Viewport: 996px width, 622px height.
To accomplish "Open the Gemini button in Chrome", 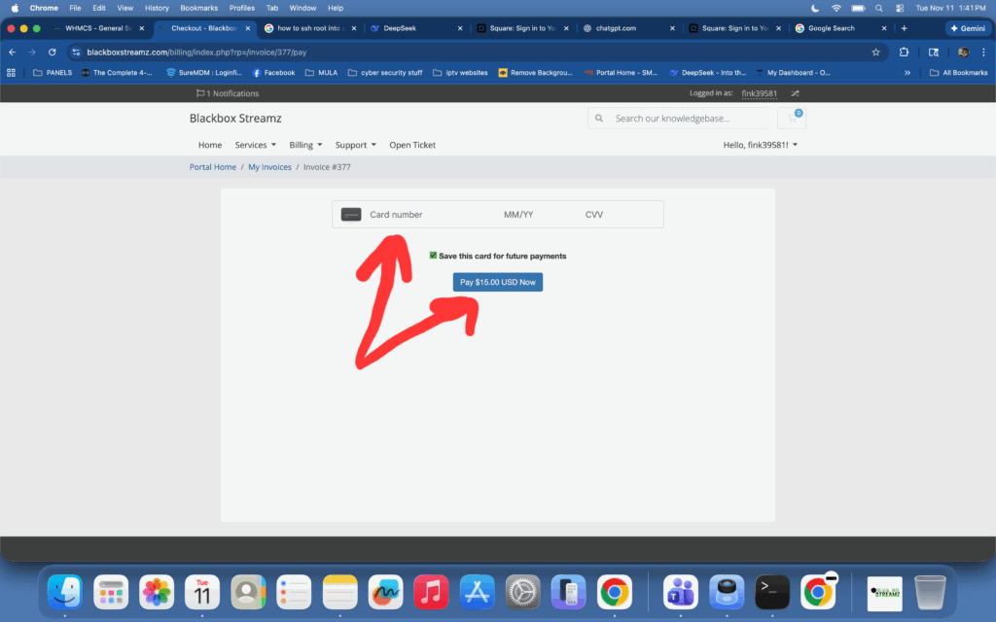I will pos(966,28).
